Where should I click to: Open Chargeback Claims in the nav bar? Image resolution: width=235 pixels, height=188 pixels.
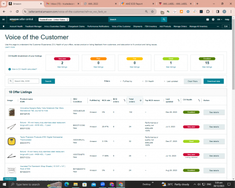tap(76, 26)
